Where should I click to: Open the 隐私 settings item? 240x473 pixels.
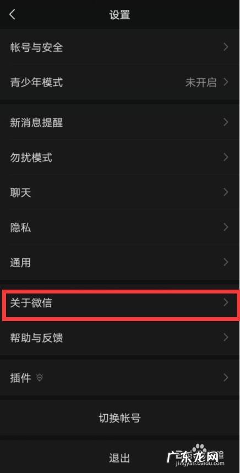[x=120, y=227]
